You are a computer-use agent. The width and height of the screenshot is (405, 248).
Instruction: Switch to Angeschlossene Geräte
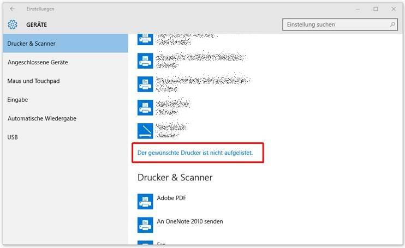pos(38,63)
